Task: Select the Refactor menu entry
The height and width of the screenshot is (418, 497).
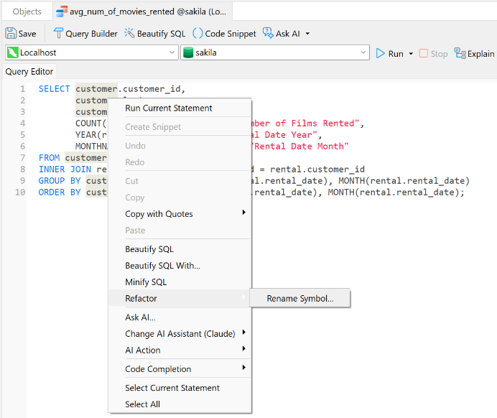Action: coord(180,298)
